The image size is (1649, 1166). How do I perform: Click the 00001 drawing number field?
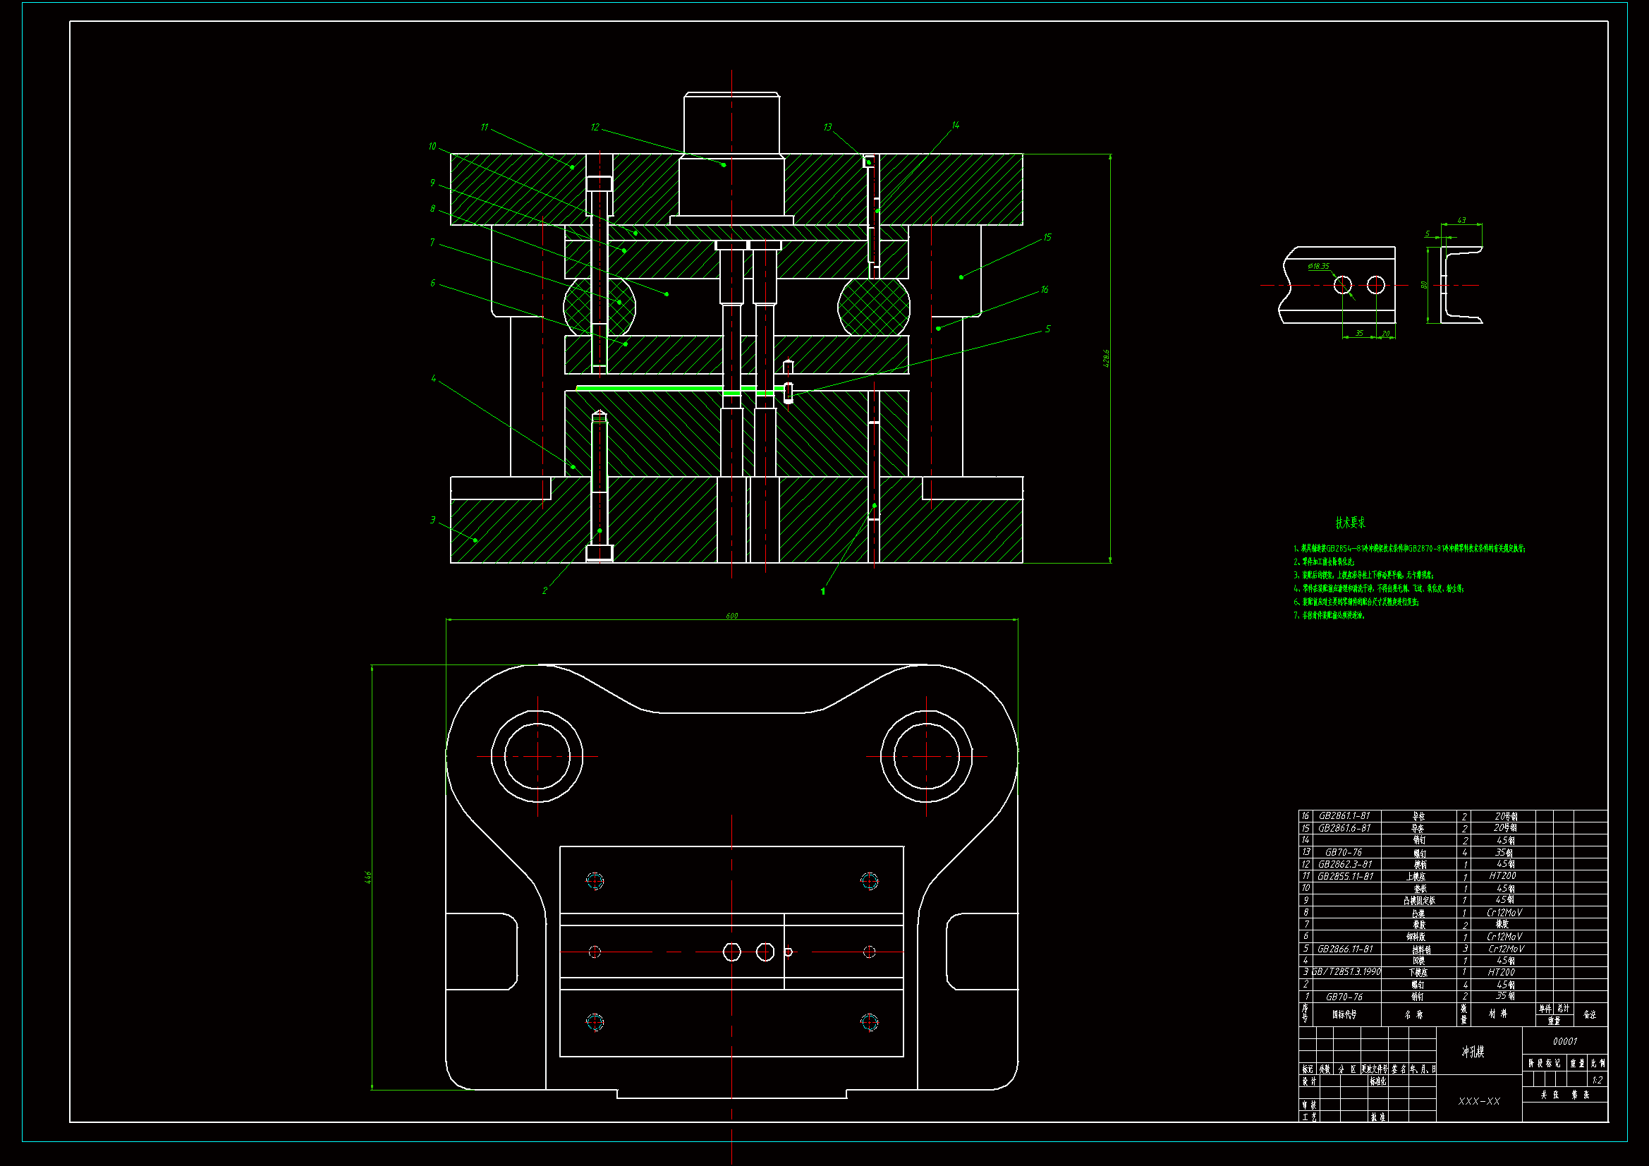[x=1564, y=1041]
